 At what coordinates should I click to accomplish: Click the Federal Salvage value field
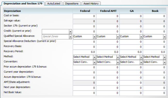tap(84, 21)
